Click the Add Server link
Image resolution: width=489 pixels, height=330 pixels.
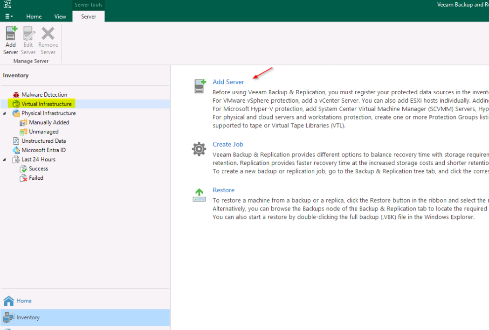click(228, 82)
